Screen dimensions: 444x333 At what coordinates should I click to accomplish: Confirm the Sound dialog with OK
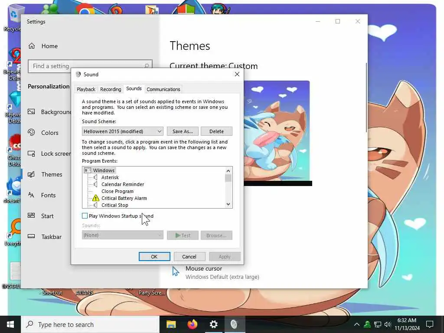154,257
